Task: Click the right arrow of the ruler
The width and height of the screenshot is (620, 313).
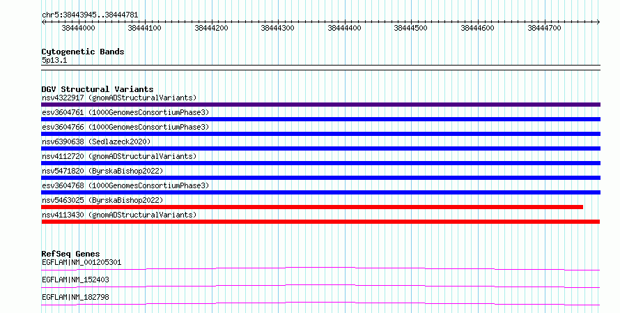Action: (x=598, y=22)
